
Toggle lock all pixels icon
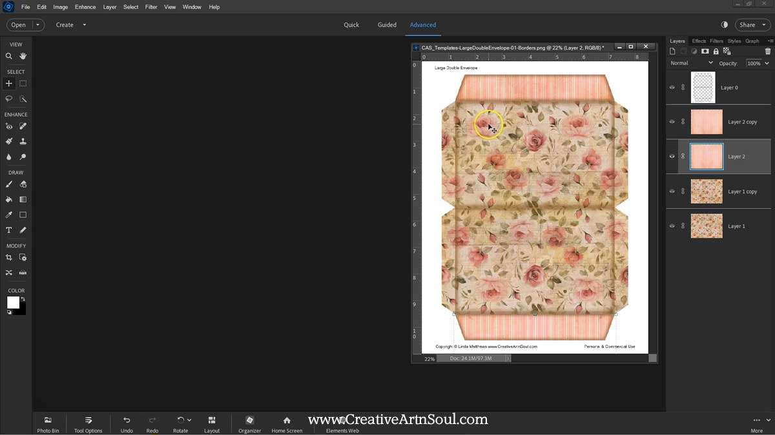click(716, 51)
